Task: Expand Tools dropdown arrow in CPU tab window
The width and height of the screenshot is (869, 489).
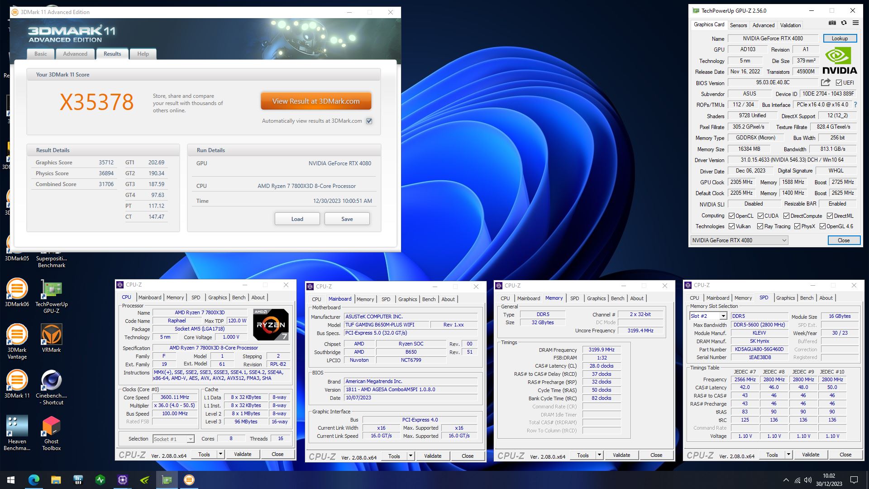Action: (220, 454)
